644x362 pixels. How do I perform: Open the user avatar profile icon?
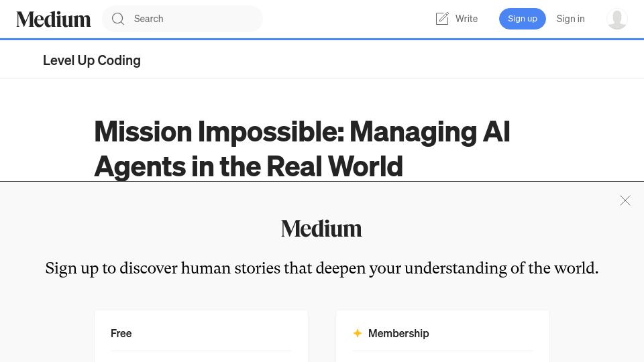(x=617, y=19)
